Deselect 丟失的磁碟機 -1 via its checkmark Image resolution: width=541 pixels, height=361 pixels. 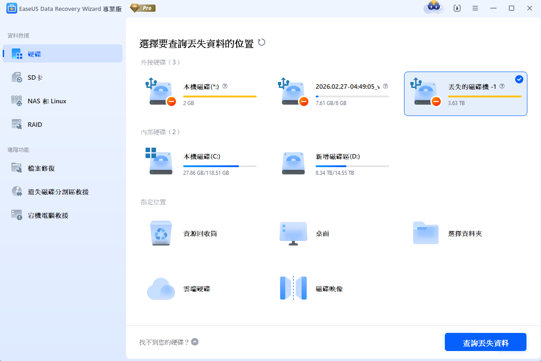click(x=519, y=79)
